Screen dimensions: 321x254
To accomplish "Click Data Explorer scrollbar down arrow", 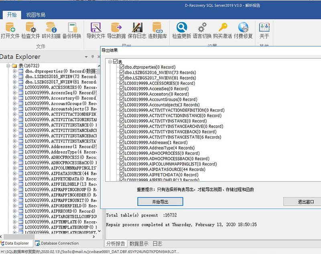I will 99,231.
